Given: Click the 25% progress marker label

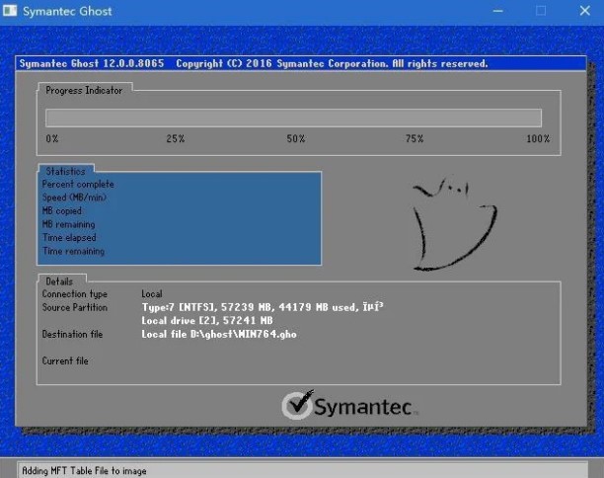Looking at the screenshot, I should pyautogui.click(x=175, y=139).
